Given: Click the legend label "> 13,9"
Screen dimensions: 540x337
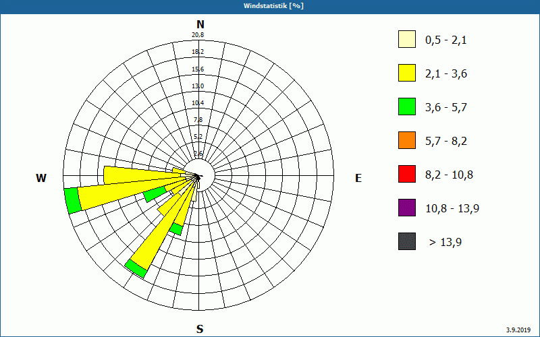Looking at the screenshot, I should pos(446,243).
